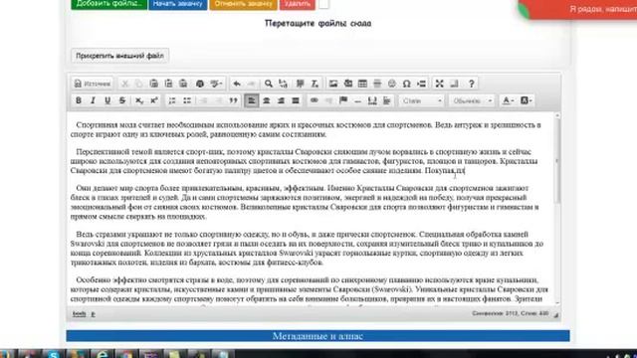
Task: Click Прикрепить внешний файл button
Action: click(x=119, y=56)
